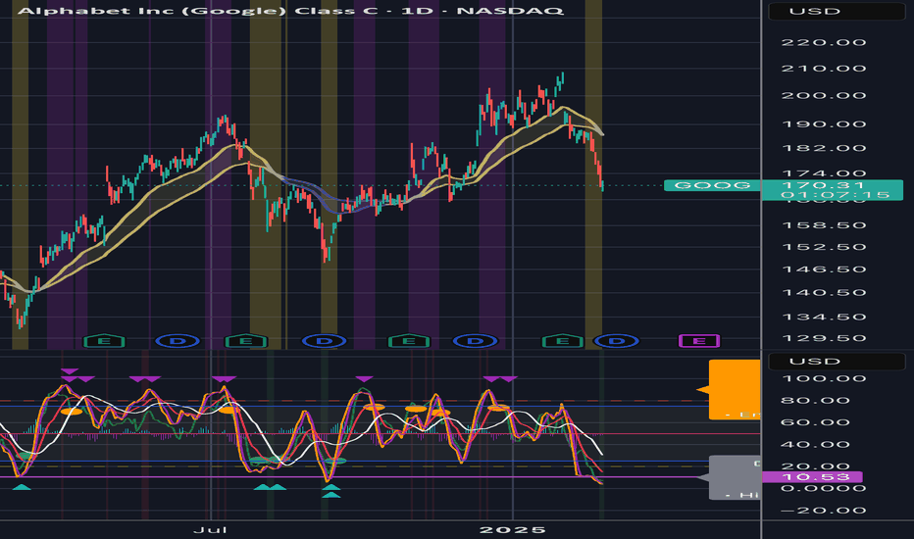The image size is (914, 539).
Task: Click the 220.00 price axis label
Action: click(x=824, y=42)
